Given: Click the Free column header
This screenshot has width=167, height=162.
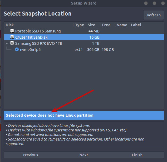Looking at the screenshot, I should [106, 25].
